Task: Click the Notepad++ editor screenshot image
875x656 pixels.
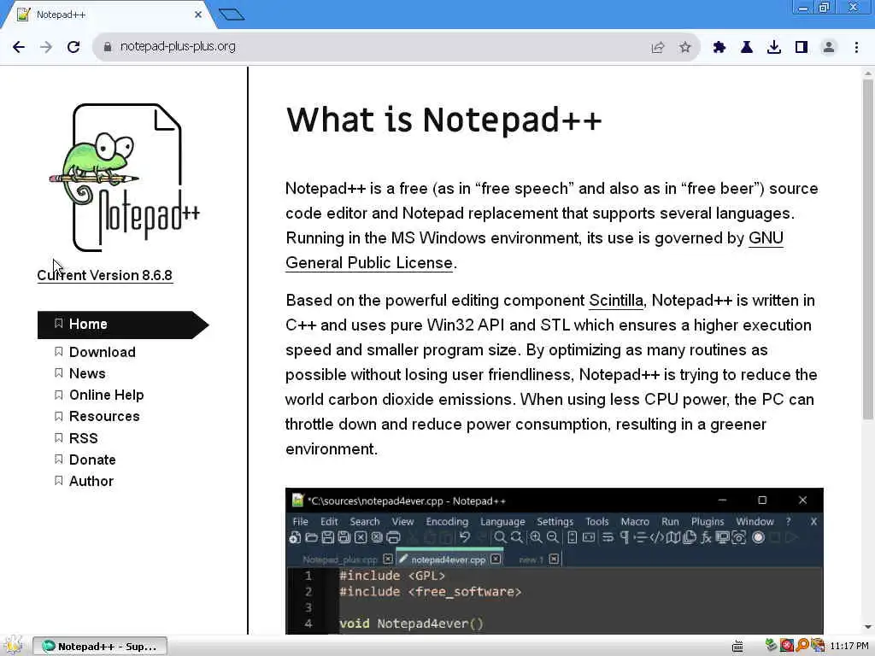Action: click(x=554, y=561)
